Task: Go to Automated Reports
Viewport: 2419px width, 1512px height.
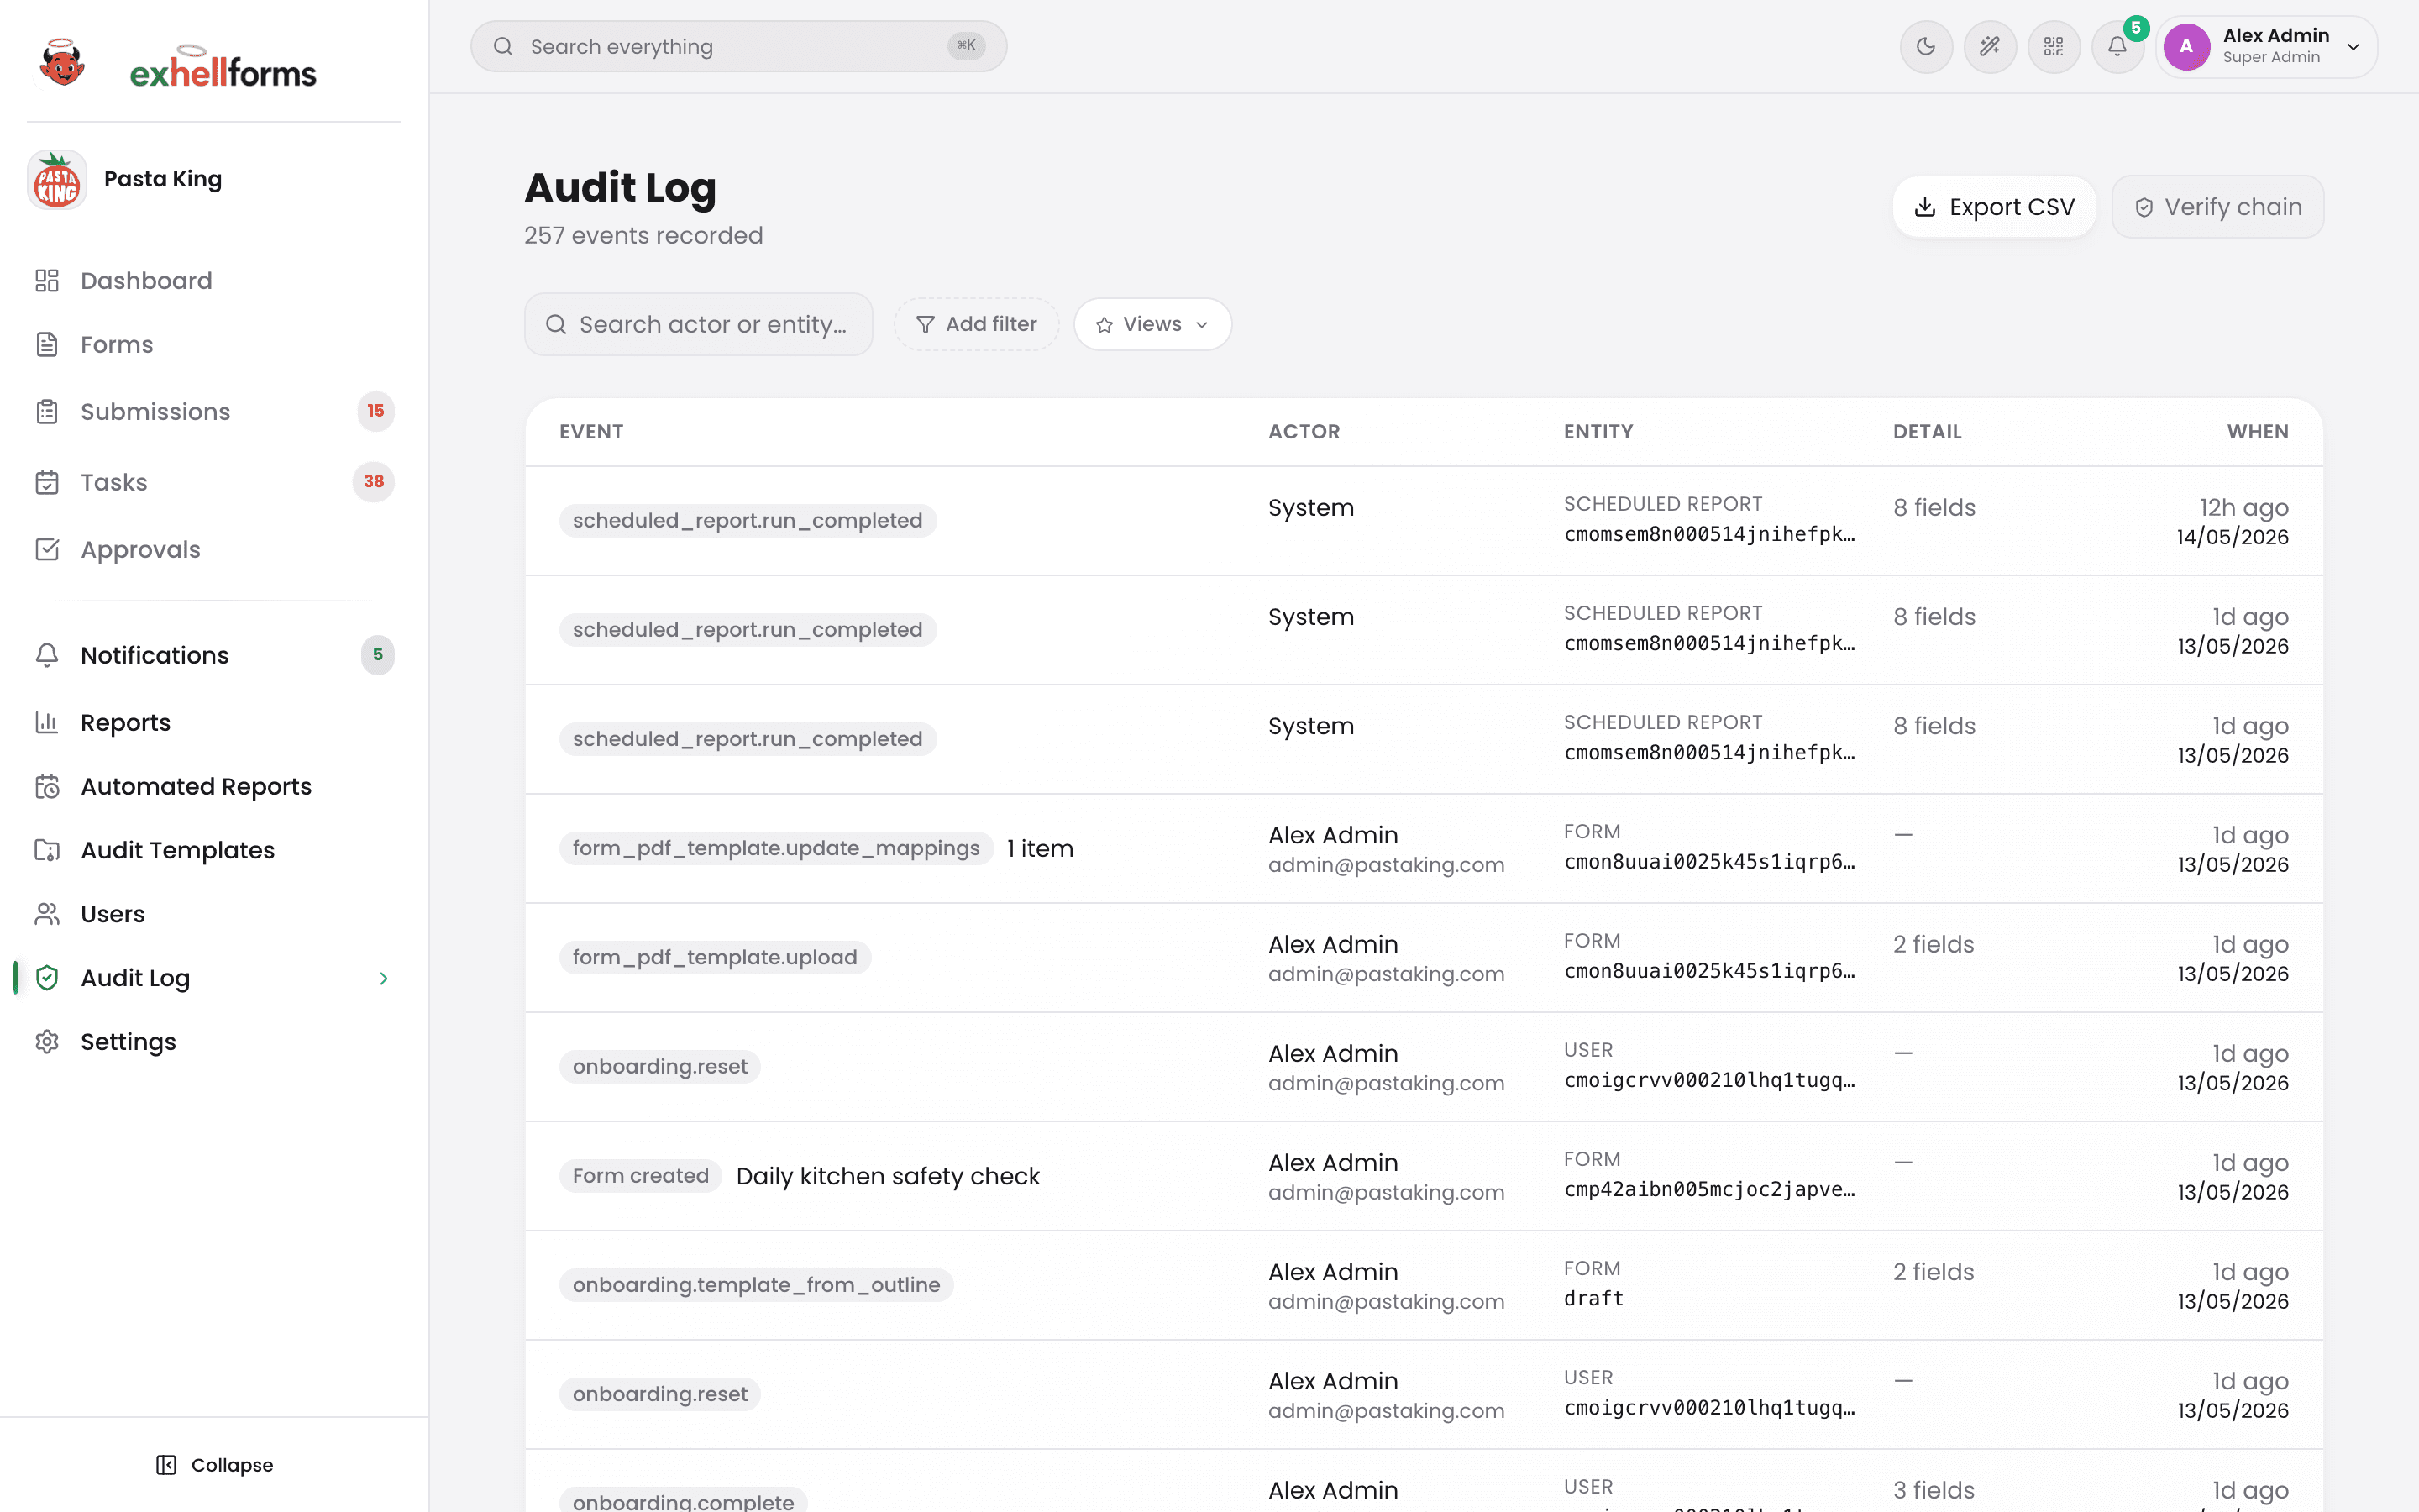Action: (x=214, y=786)
